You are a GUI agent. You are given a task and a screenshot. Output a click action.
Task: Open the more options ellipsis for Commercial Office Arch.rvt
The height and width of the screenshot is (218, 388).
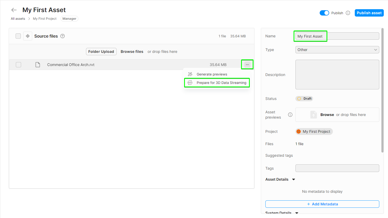(247, 64)
